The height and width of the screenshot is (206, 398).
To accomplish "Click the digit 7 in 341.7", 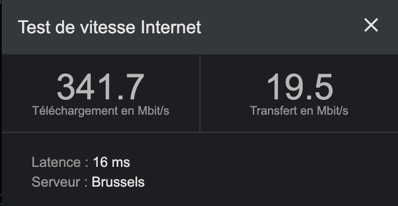I will 134,87.
